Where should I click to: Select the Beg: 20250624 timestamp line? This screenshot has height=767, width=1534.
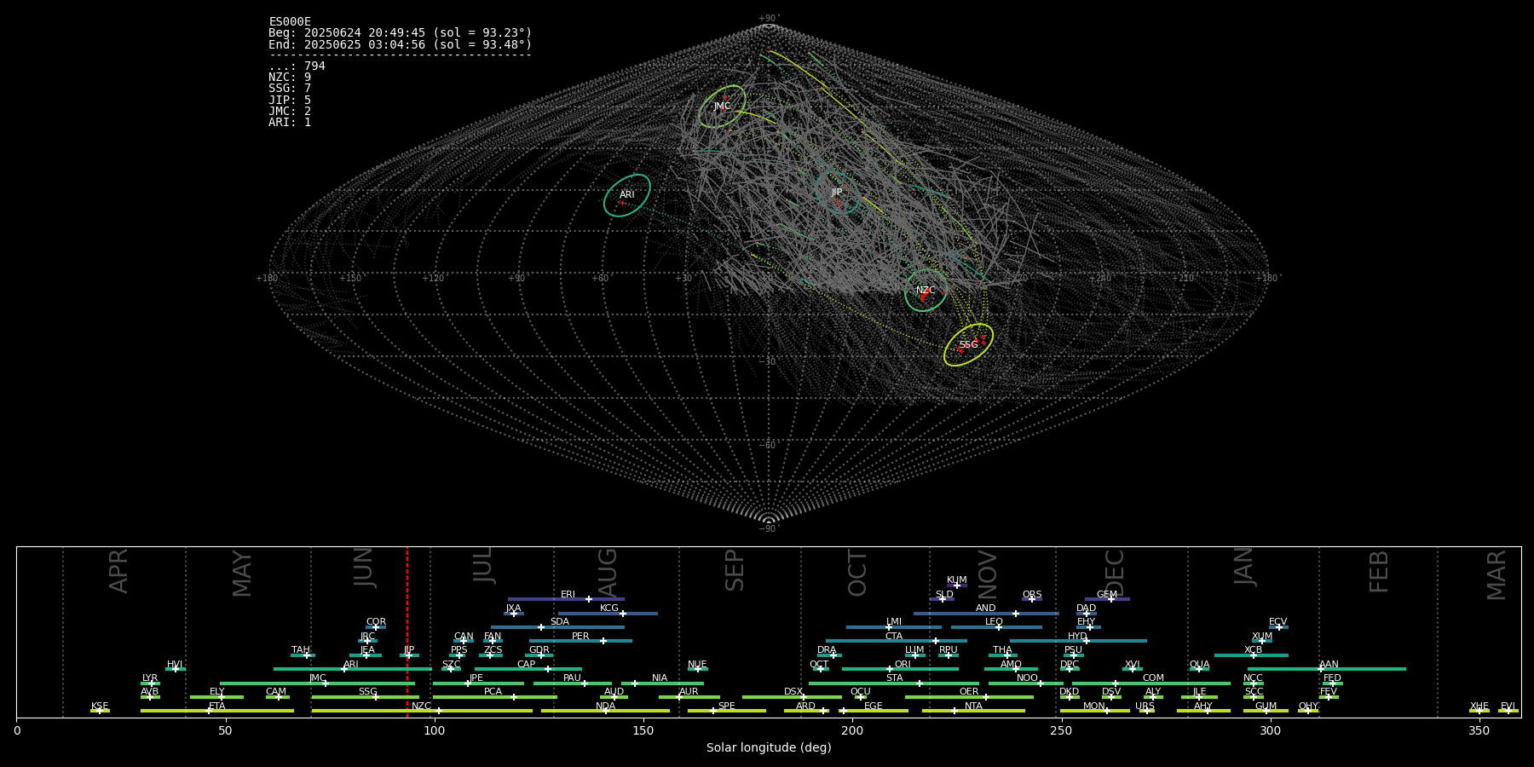400,33
